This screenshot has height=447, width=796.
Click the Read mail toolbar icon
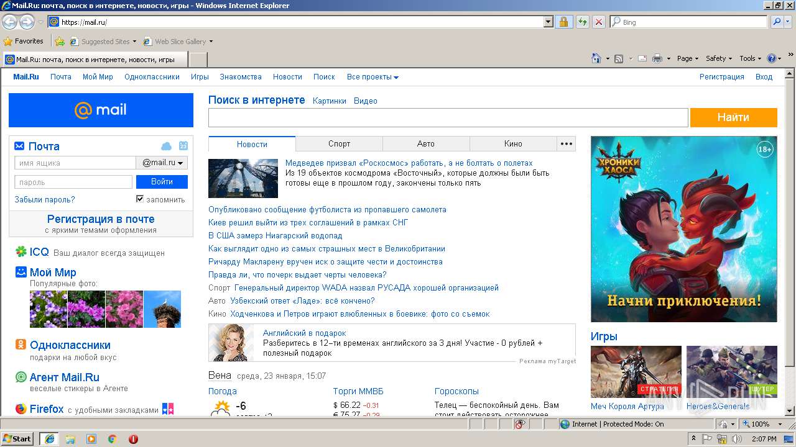642,58
